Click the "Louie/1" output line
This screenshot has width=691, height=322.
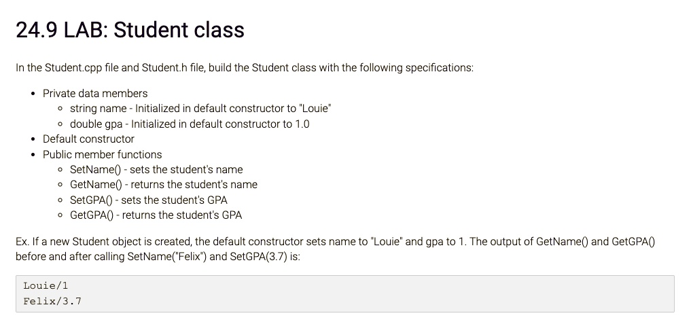46,286
